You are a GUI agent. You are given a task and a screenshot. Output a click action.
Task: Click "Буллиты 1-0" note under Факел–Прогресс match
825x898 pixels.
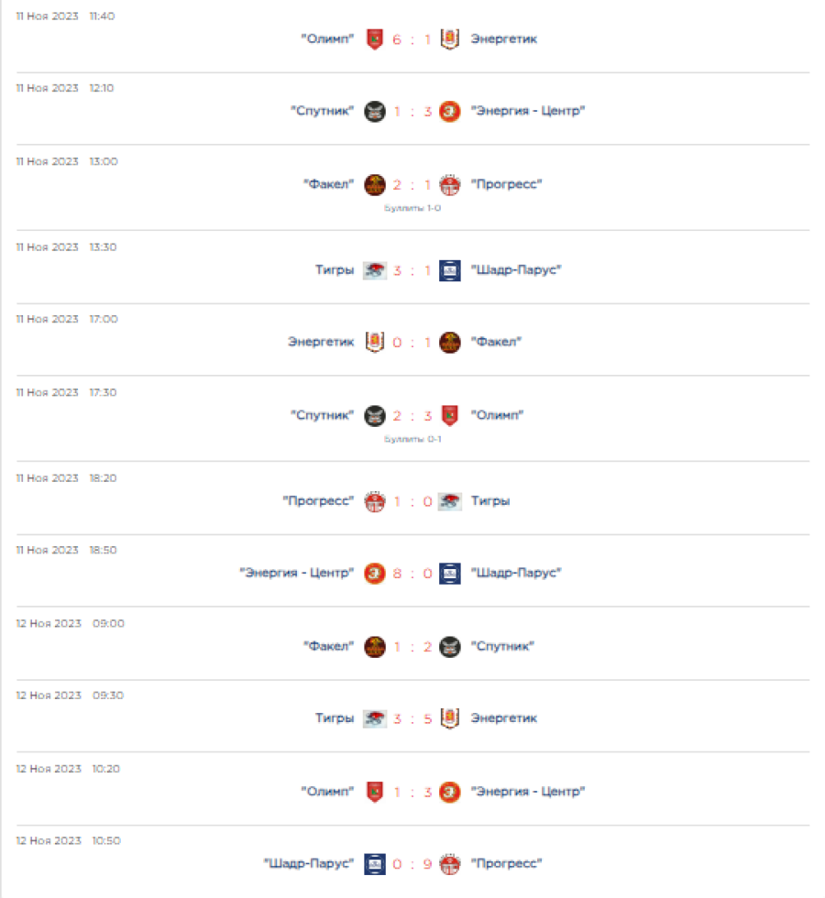tap(412, 208)
